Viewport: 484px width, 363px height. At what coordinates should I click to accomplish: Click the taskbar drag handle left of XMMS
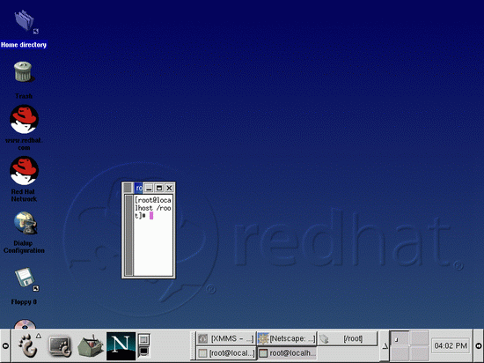193,345
